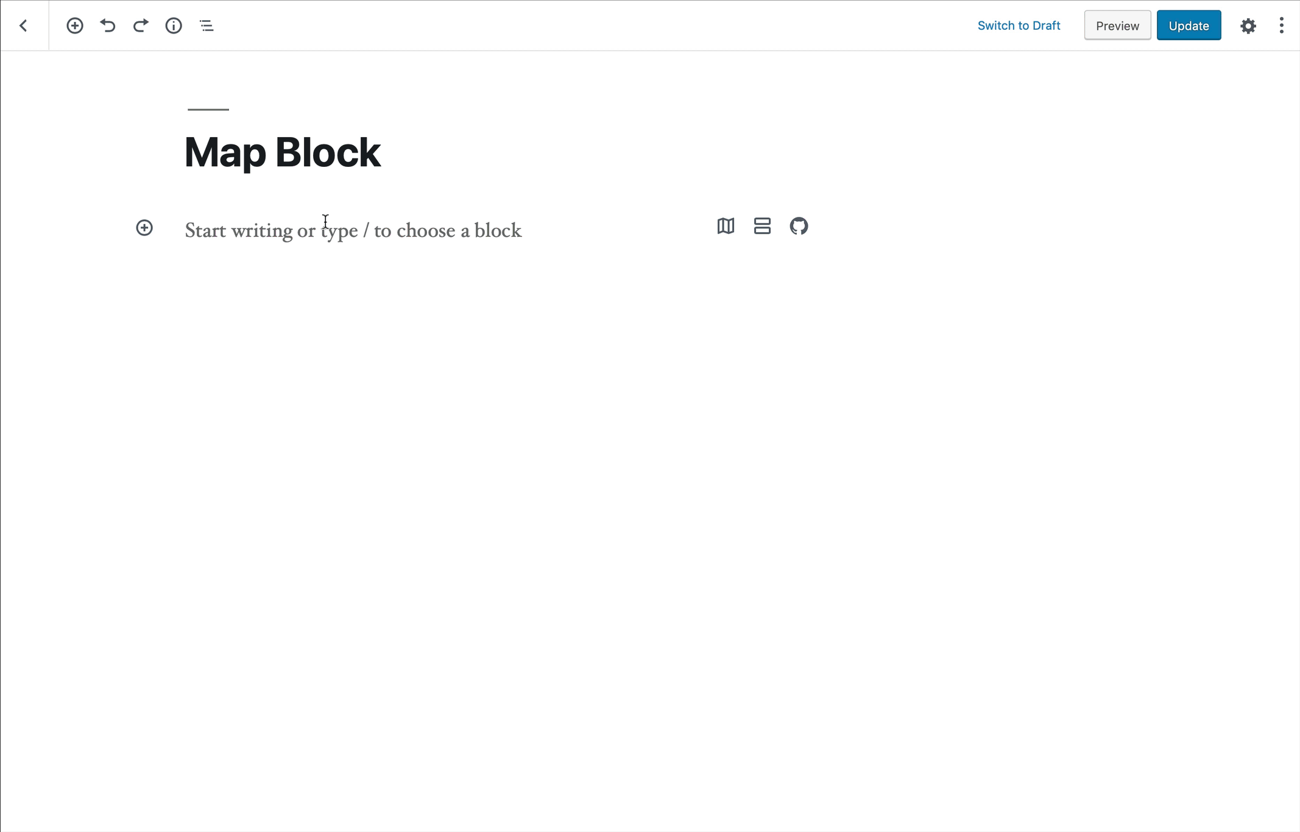Open the three-dot more tools menu
The image size is (1300, 832).
1282,26
